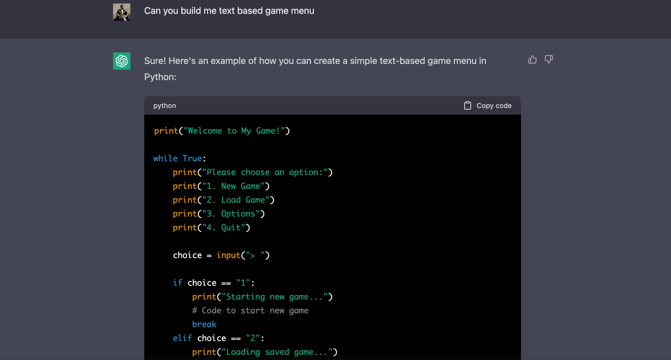Click the clipboard copy icon
Screen dimensions: 671x360
coord(467,106)
